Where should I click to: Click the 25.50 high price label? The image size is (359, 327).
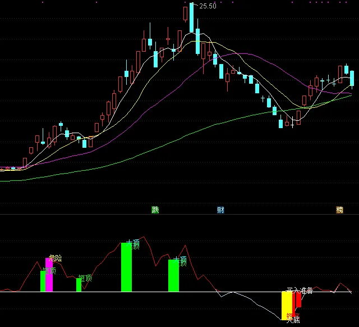click(208, 6)
